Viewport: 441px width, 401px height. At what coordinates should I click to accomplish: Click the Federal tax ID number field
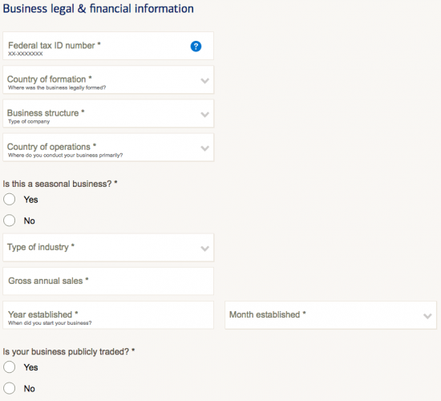tap(108, 46)
